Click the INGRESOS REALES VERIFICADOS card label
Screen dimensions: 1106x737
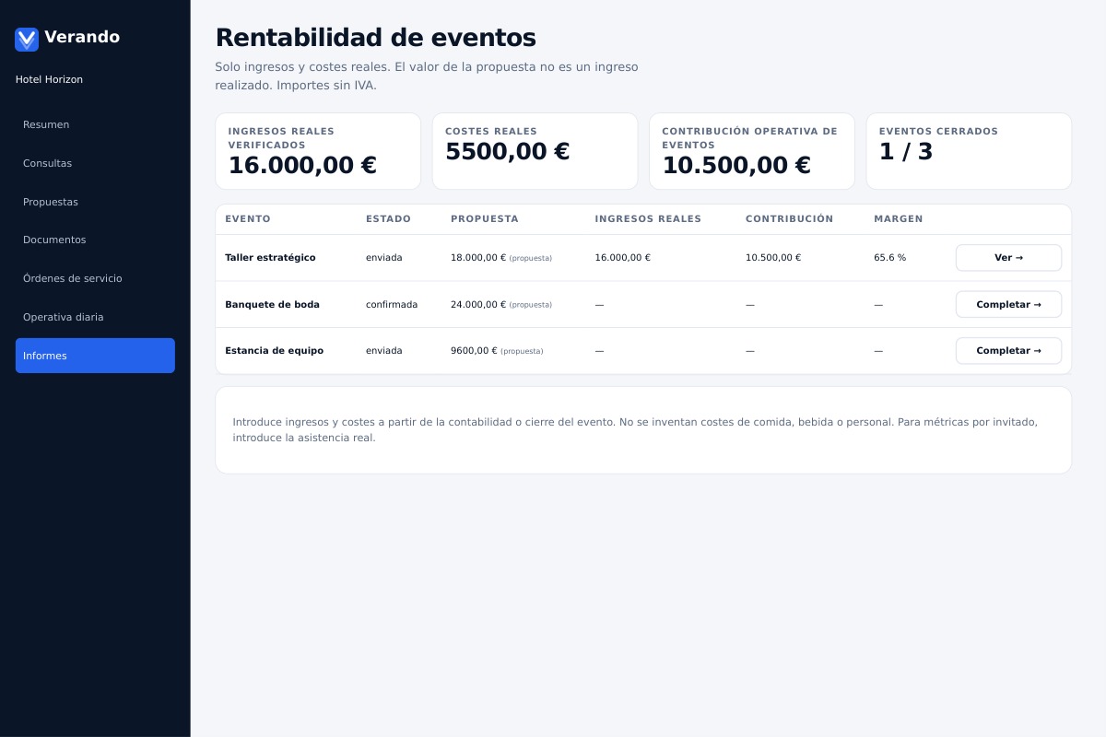pos(281,138)
